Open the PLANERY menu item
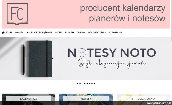This screenshot has height=105, width=172. point(70,33)
